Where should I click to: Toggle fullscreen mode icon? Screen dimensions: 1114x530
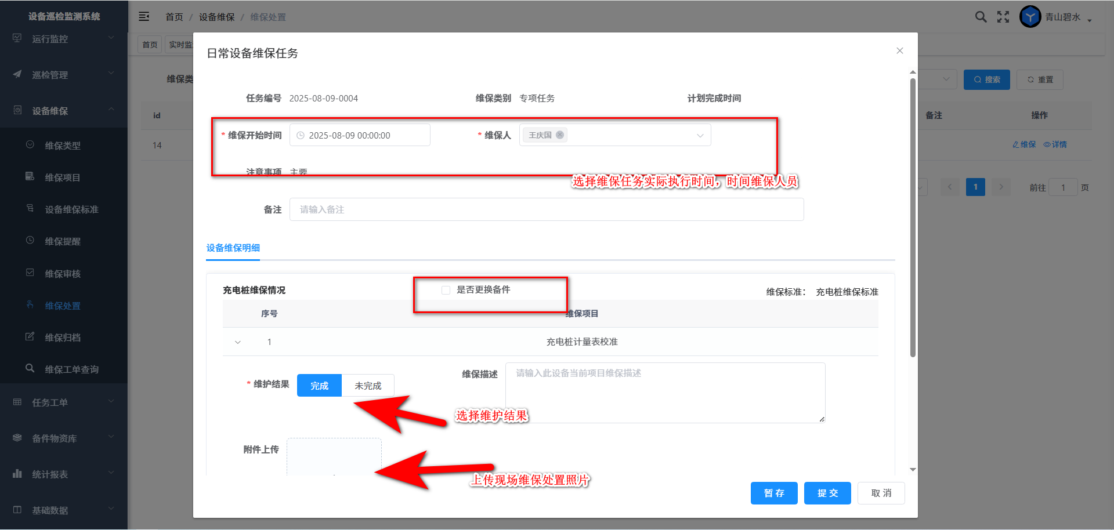point(1003,17)
